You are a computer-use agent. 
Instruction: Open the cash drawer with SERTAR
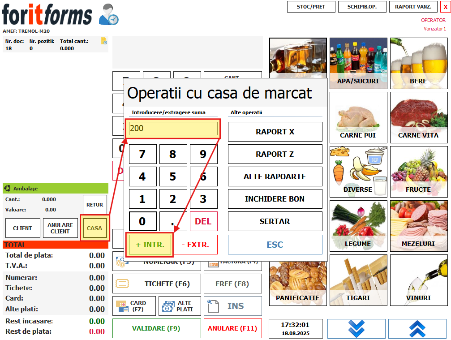(275, 221)
